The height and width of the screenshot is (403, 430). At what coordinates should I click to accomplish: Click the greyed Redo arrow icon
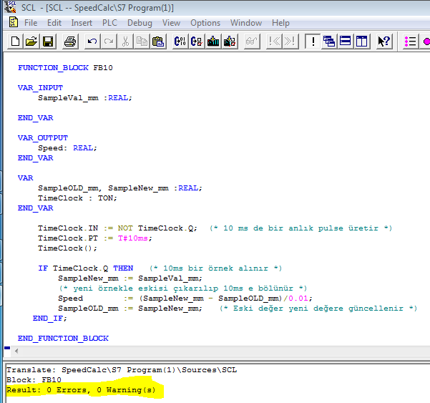tap(109, 42)
